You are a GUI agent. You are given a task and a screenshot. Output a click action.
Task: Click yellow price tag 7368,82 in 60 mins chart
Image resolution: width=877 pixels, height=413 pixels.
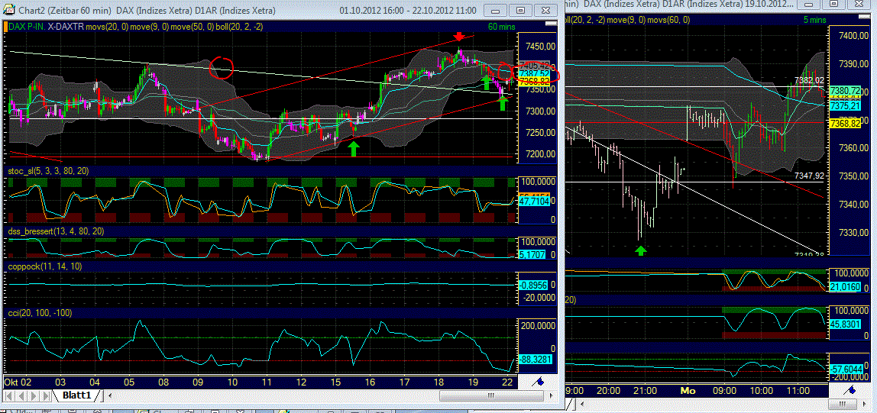click(x=533, y=82)
